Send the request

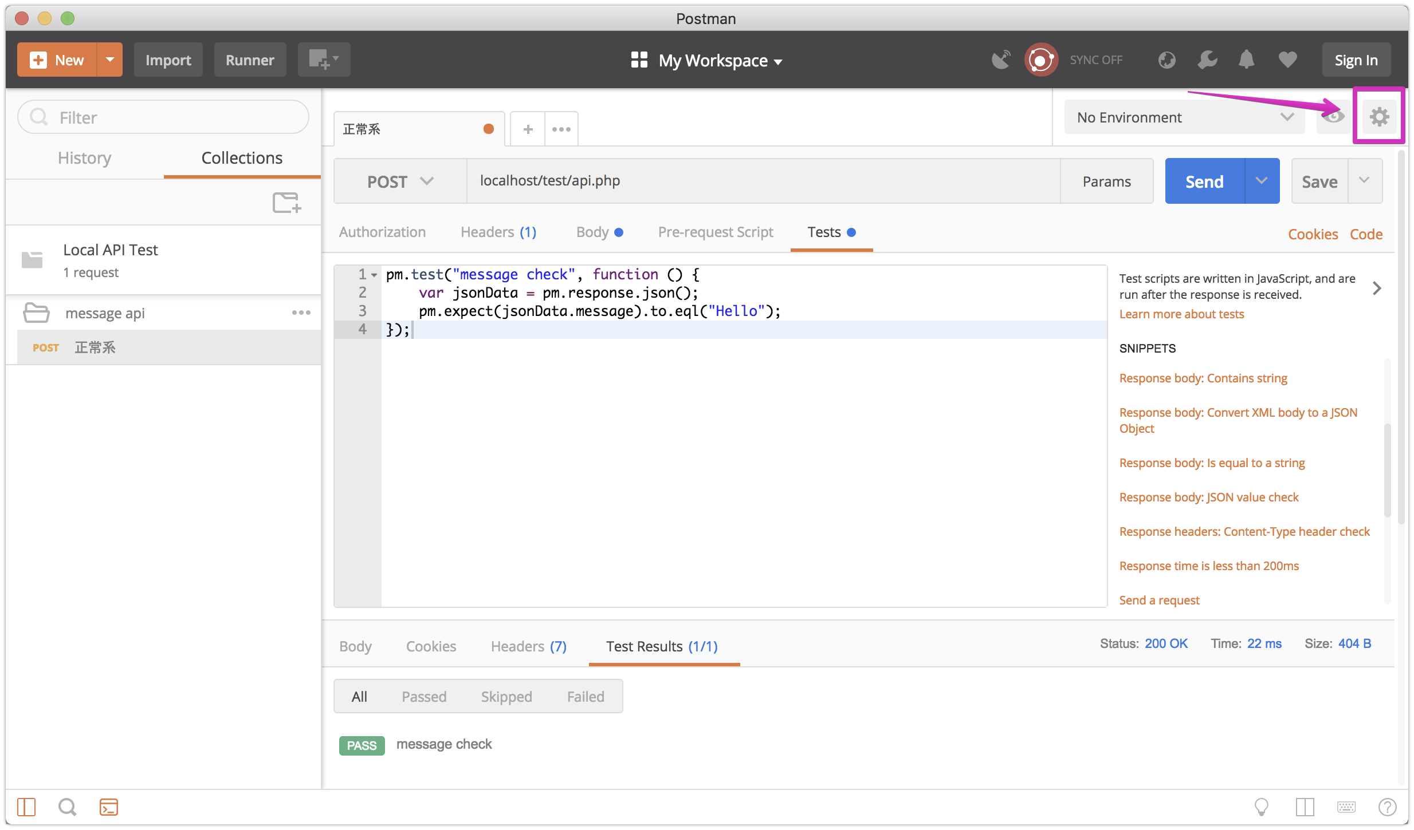[1204, 181]
